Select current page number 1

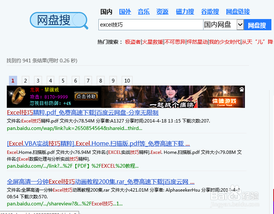coord(13,81)
